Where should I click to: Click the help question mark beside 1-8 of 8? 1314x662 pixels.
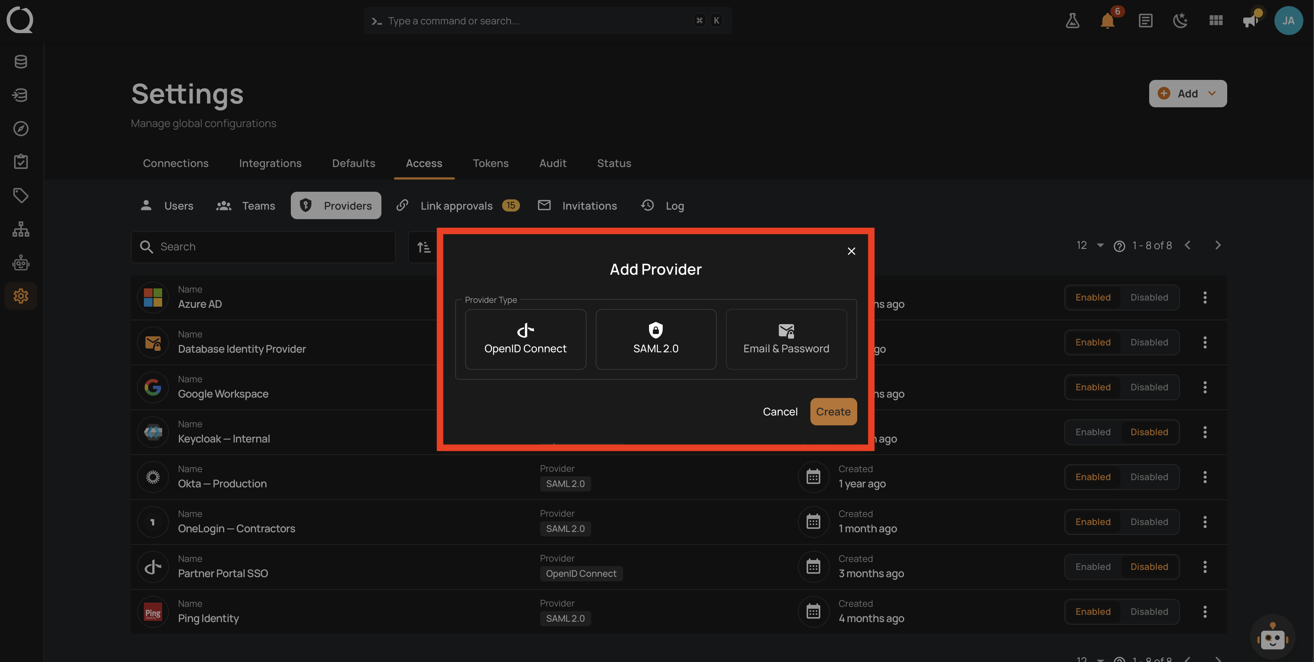pos(1119,246)
